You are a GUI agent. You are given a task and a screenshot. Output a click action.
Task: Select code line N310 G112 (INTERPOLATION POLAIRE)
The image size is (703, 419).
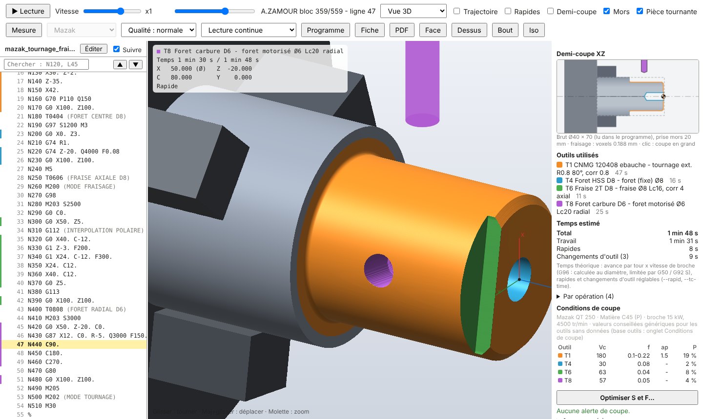pos(73,230)
